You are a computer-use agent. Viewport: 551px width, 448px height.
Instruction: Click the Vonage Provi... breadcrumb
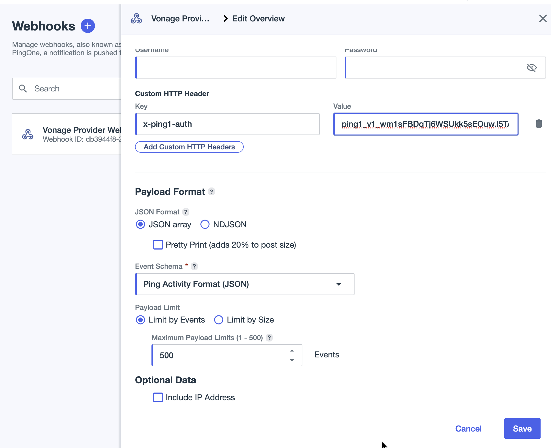(x=180, y=19)
